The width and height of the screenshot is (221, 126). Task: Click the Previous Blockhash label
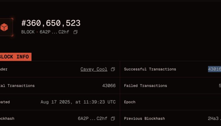point(144,119)
